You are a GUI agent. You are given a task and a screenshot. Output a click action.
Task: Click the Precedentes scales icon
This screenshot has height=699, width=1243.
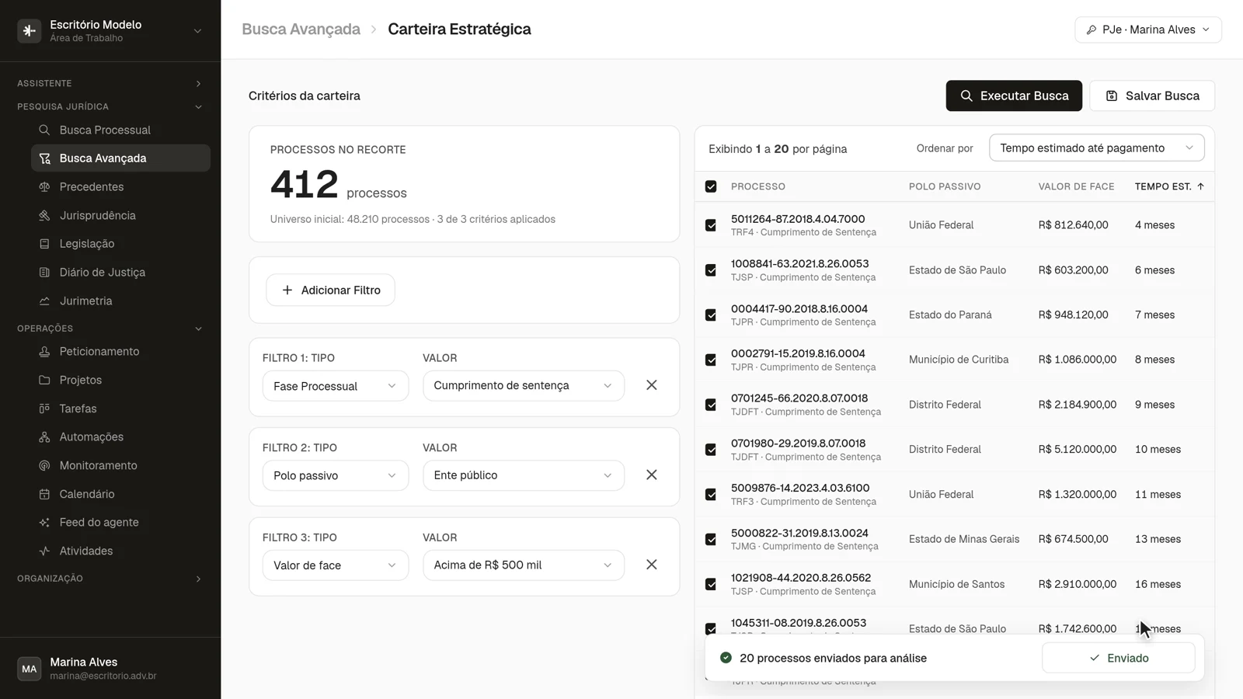(44, 186)
